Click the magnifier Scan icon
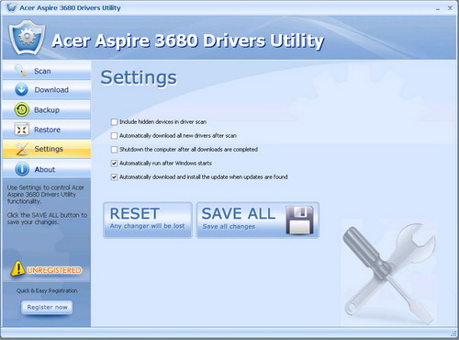Screen dimensions: 459x340 [x=20, y=70]
